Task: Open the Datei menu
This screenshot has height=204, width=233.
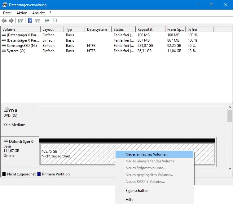Action: click(7, 13)
